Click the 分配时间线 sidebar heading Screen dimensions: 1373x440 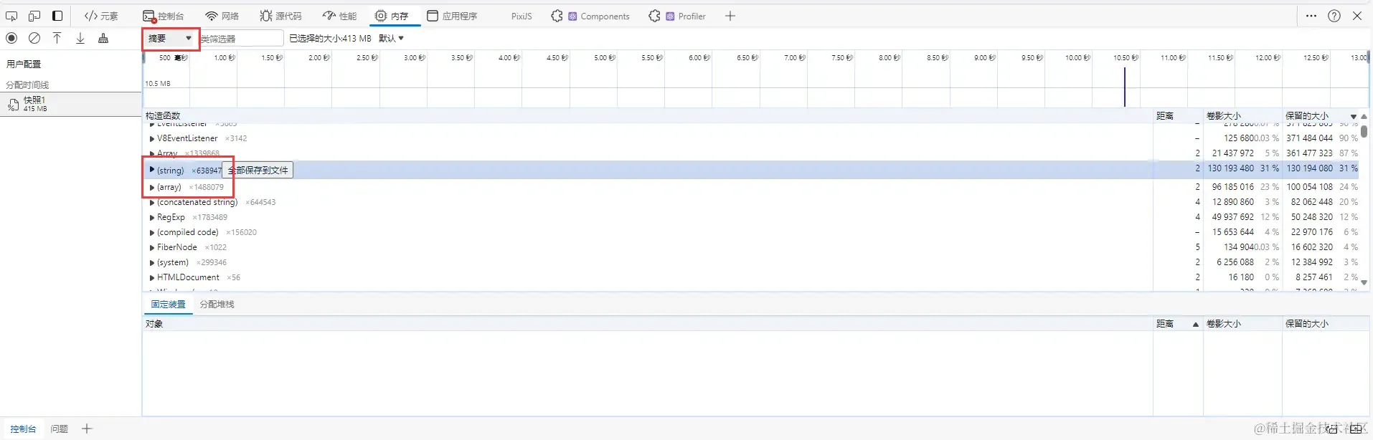(27, 85)
